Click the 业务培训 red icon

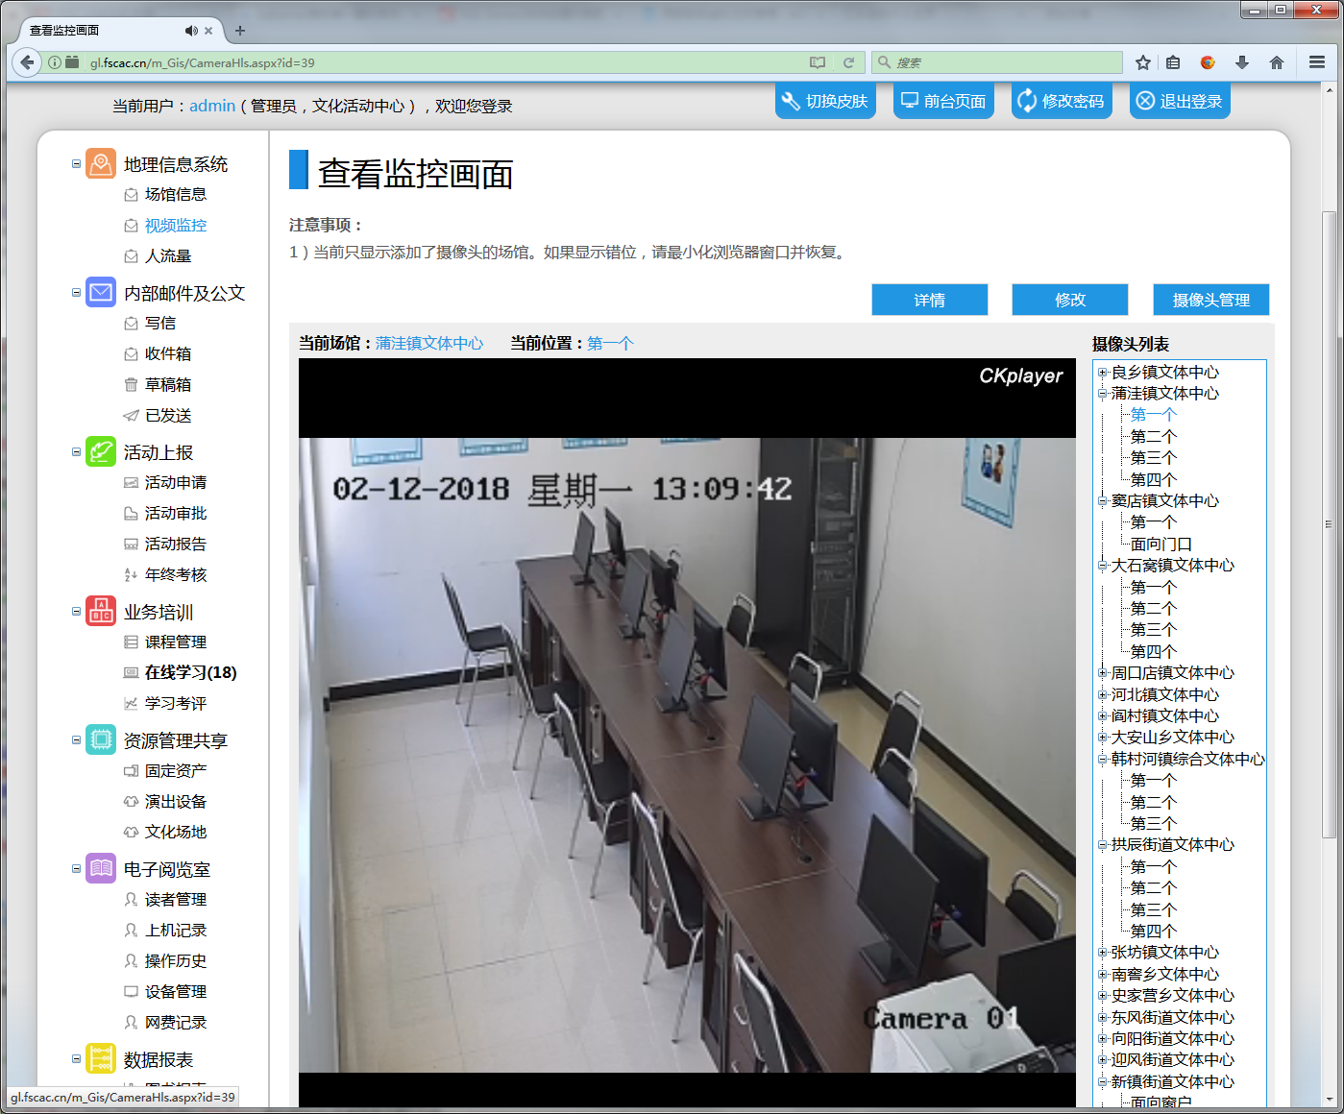point(101,612)
